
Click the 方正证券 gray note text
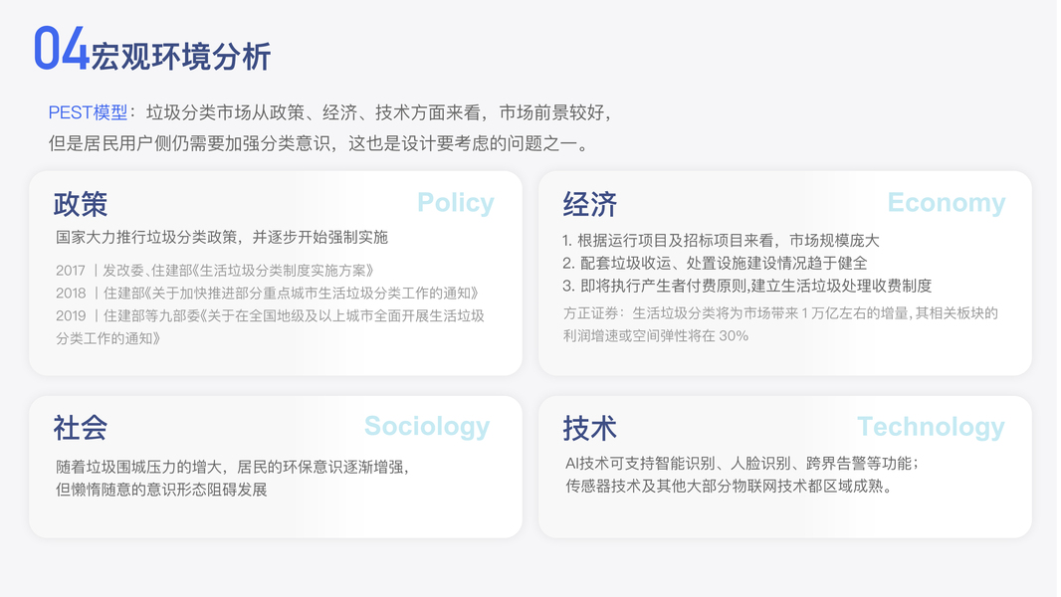(780, 312)
